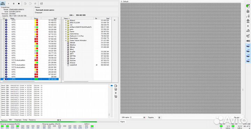
Task: Check the FAT16 partition starting at 201 272 636
Action: coord(4,60)
